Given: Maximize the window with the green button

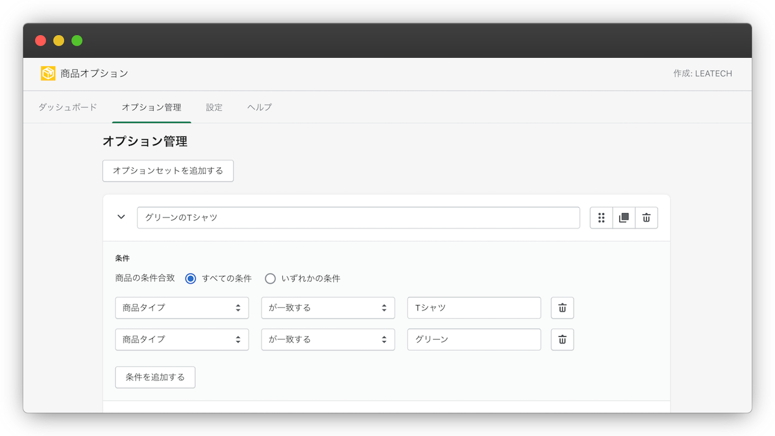Looking at the screenshot, I should (77, 41).
